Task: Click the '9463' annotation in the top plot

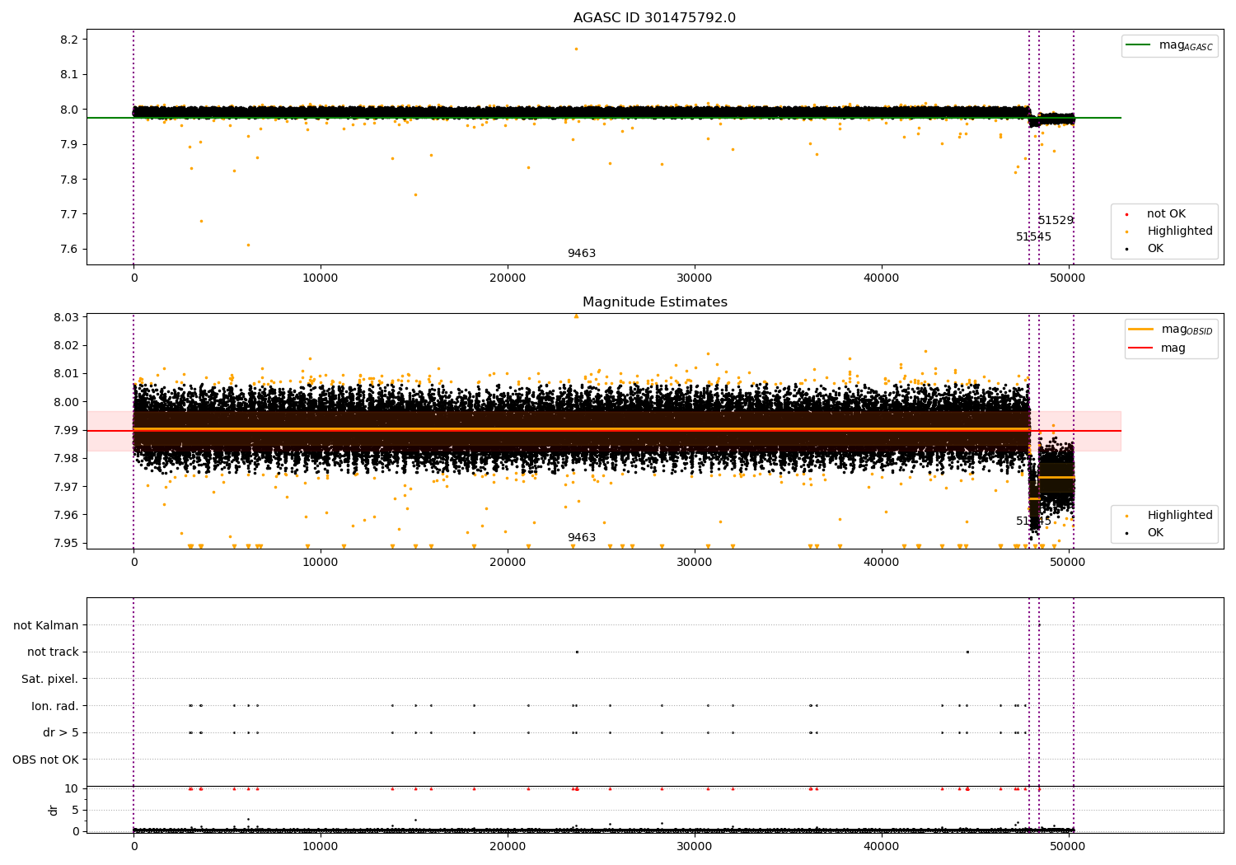Action: click(581, 254)
